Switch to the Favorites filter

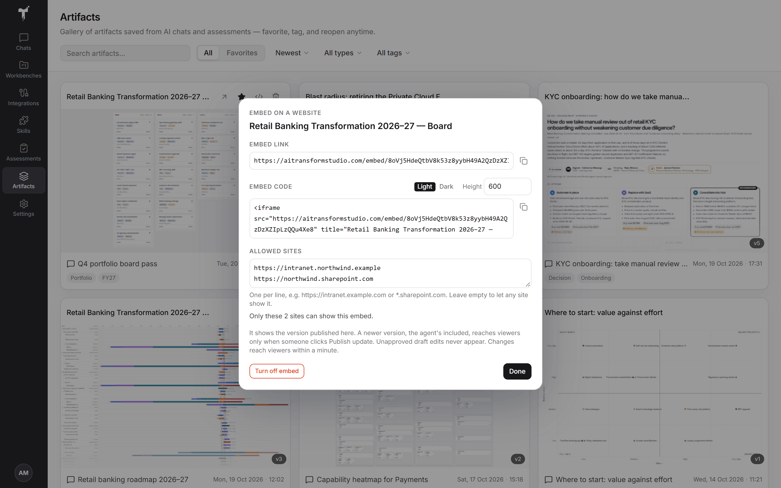[x=242, y=53]
